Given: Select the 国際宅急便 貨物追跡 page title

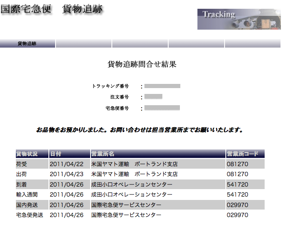Looking at the screenshot, I should coord(52,9).
